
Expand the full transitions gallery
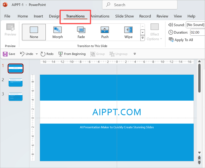pos(143,38)
